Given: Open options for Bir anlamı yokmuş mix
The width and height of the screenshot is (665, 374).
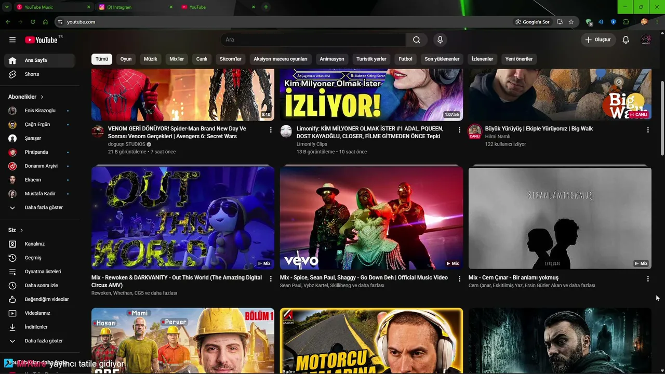Looking at the screenshot, I should pos(648,279).
